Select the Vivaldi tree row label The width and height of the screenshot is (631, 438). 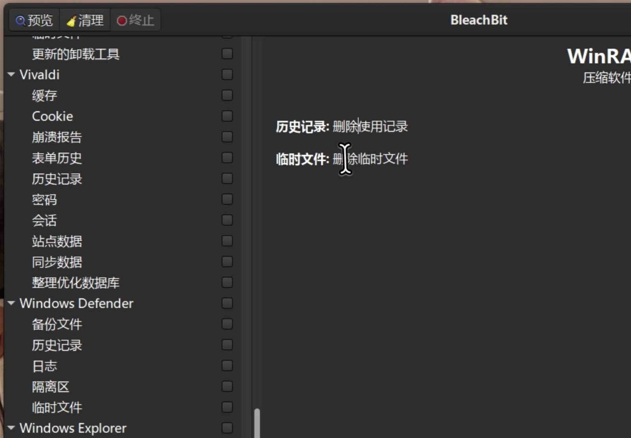[x=39, y=74]
